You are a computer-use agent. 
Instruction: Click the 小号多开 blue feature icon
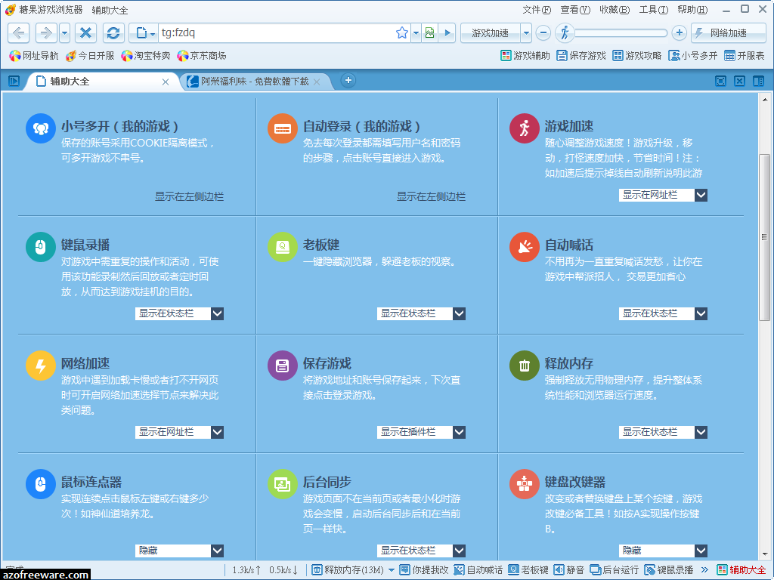point(41,128)
